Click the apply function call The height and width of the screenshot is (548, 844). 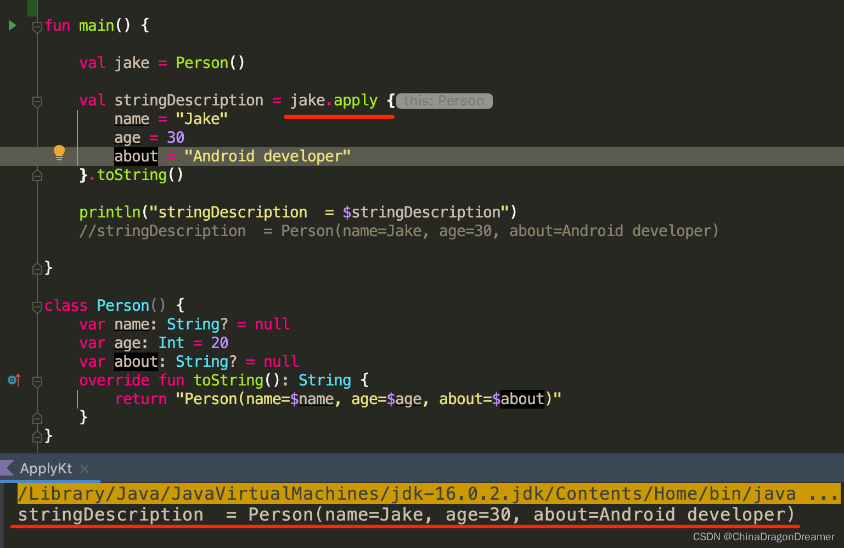point(356,100)
